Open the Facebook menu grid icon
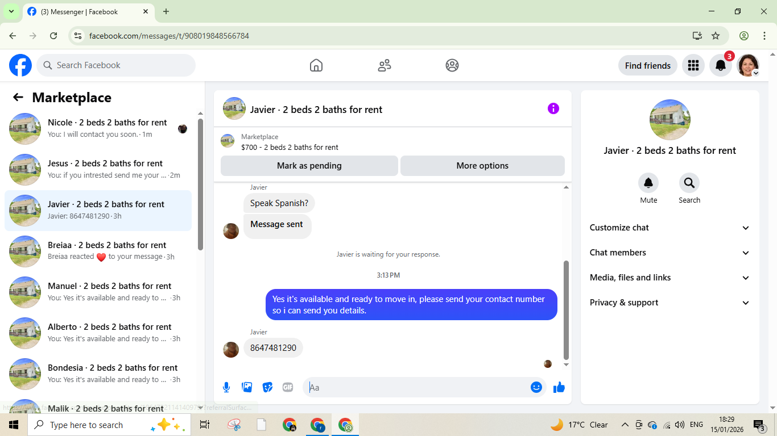Image resolution: width=777 pixels, height=436 pixels. pyautogui.click(x=693, y=65)
